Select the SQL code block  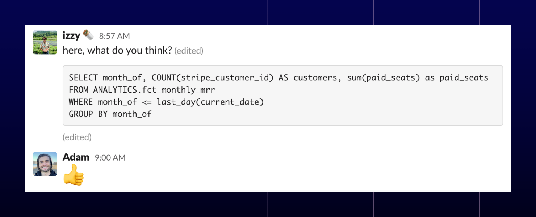click(282, 95)
